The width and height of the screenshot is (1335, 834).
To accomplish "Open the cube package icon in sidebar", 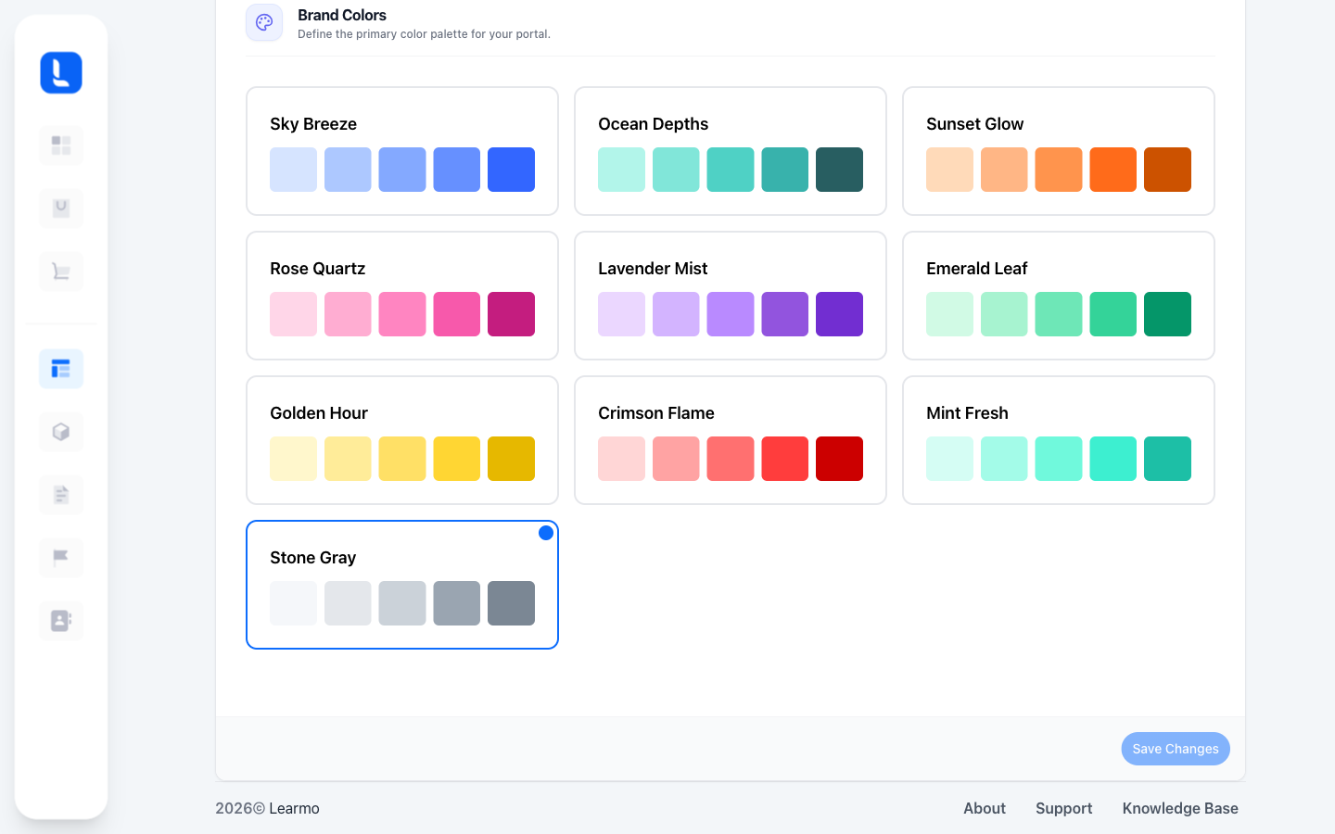I will point(61,432).
